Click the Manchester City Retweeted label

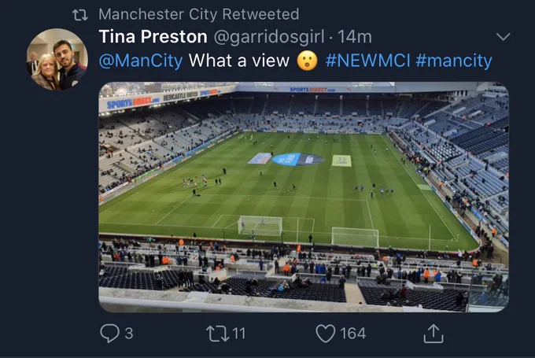point(198,14)
